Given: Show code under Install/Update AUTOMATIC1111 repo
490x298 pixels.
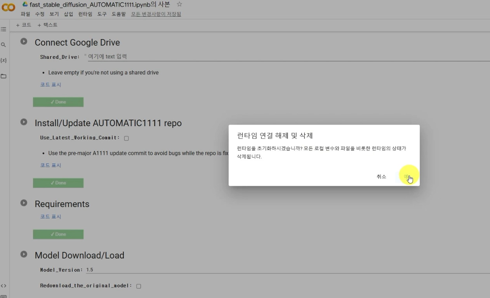Looking at the screenshot, I should 50,165.
